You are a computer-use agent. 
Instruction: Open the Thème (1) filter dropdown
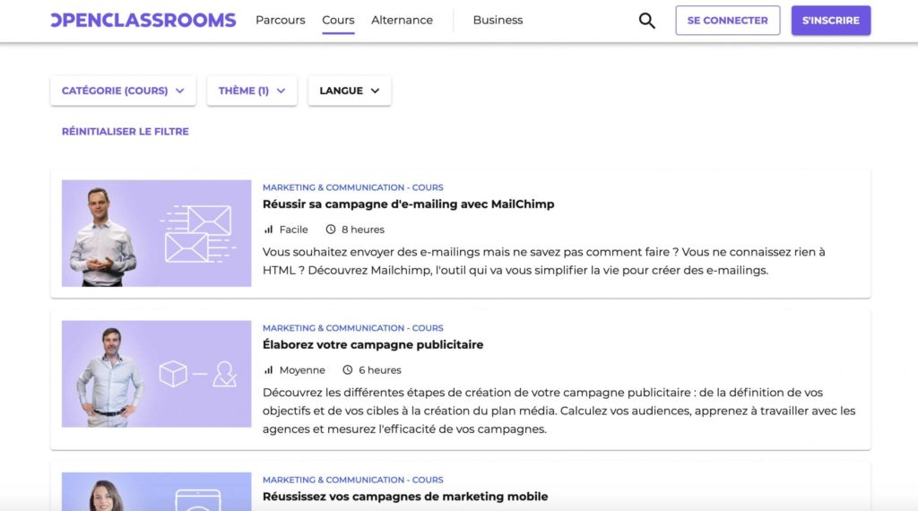point(252,91)
